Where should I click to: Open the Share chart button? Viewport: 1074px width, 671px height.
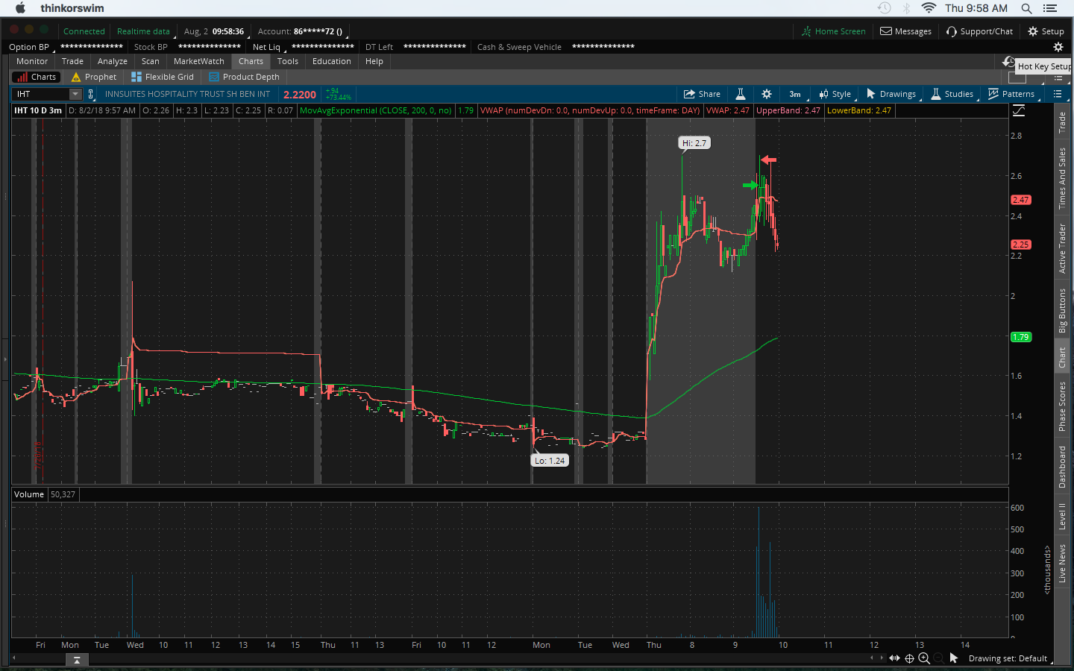702,94
